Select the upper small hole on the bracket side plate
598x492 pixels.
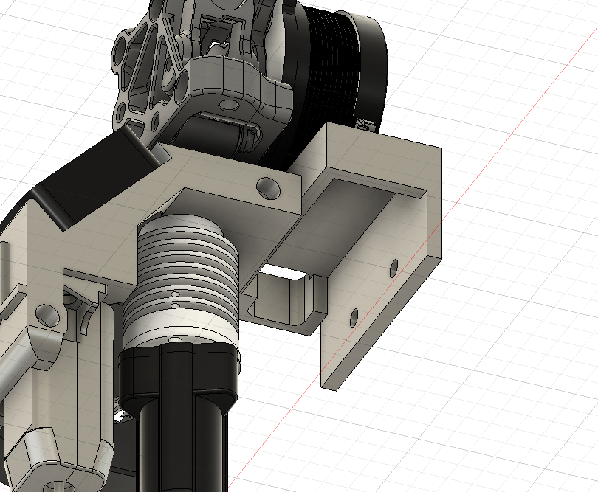coord(393,266)
